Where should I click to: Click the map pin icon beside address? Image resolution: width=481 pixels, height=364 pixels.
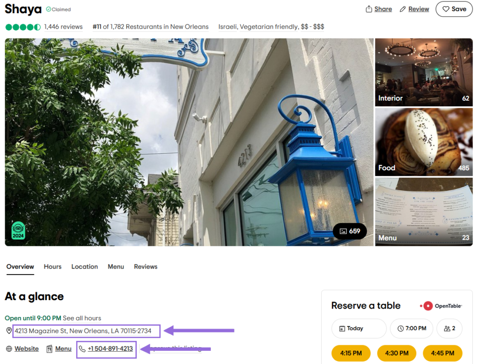tap(9, 331)
